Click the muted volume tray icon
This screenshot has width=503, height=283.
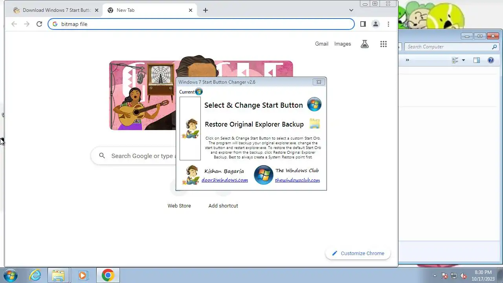tap(463, 276)
